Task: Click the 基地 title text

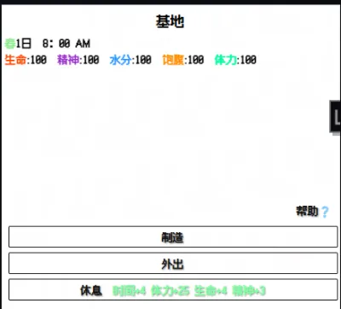Action: click(170, 21)
